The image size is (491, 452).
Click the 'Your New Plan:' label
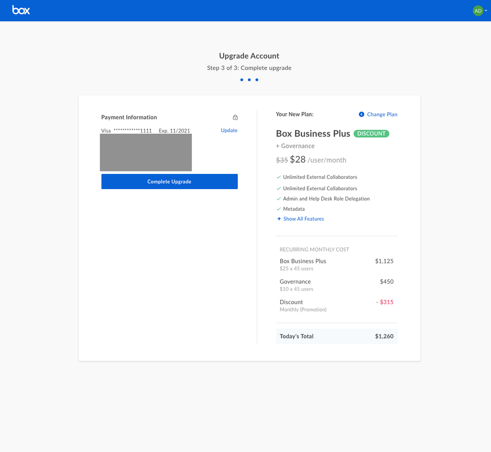tap(295, 114)
